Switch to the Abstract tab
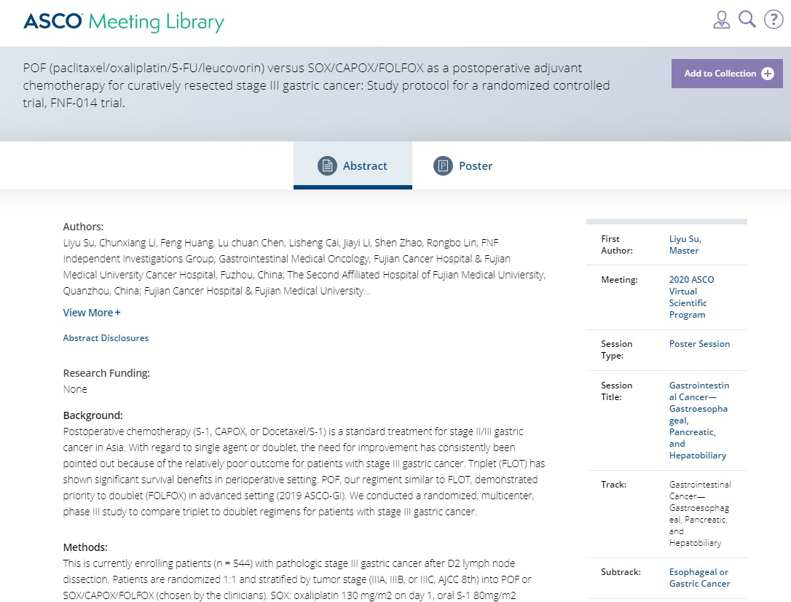This screenshot has width=791, height=602. point(353,165)
